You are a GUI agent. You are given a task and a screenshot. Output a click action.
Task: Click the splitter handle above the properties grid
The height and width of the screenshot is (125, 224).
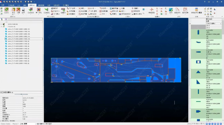(x=21, y=94)
